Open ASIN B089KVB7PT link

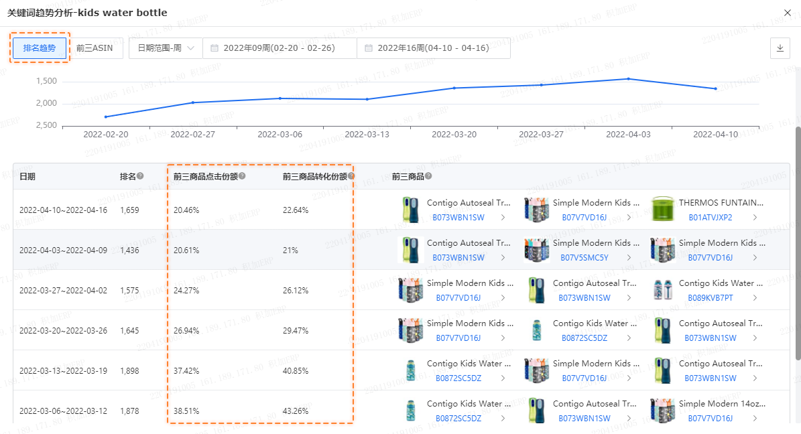[x=710, y=297]
